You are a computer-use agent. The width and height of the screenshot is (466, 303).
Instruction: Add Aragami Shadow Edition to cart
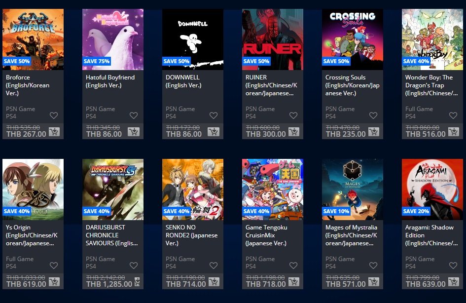[x=454, y=282]
